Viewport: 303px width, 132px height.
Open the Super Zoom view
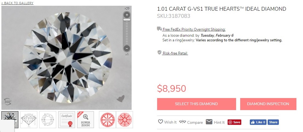point(85,119)
